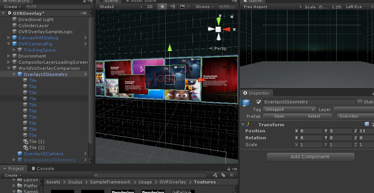Viewport: 374px width, 193px height.
Task: Toggle scene audio speaker button
Action: (x=172, y=6)
